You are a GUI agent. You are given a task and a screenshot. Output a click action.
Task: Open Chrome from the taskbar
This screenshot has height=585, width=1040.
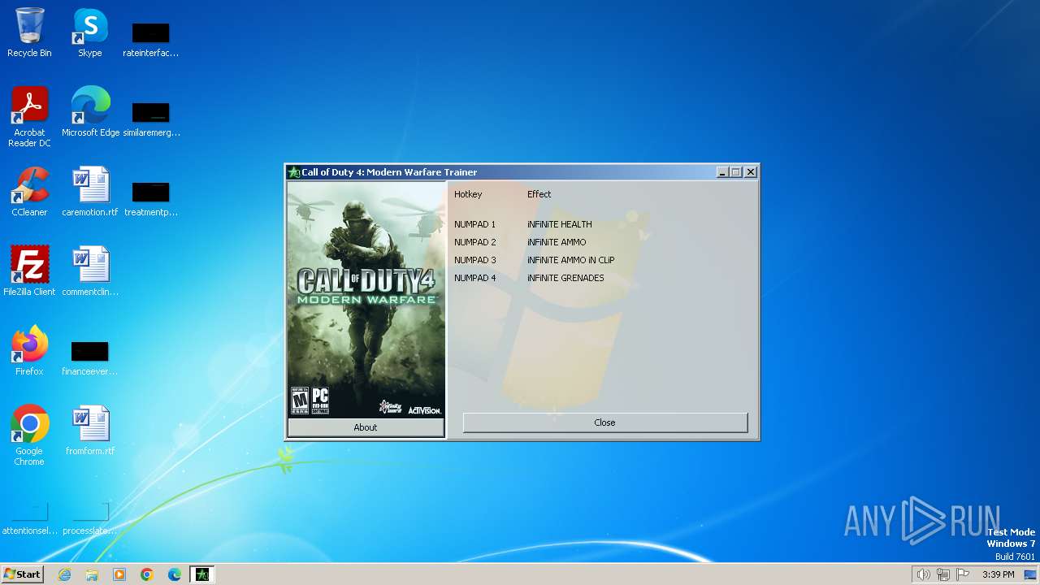(x=147, y=574)
